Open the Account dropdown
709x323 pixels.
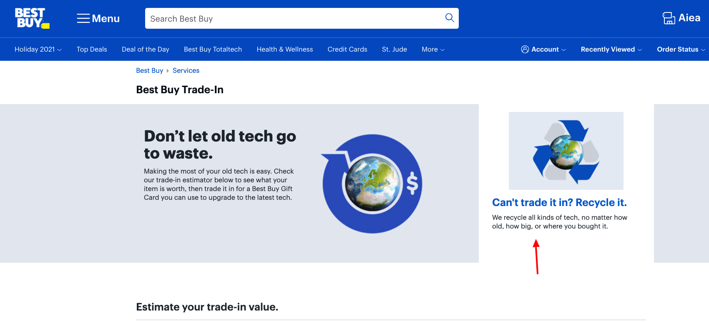543,49
